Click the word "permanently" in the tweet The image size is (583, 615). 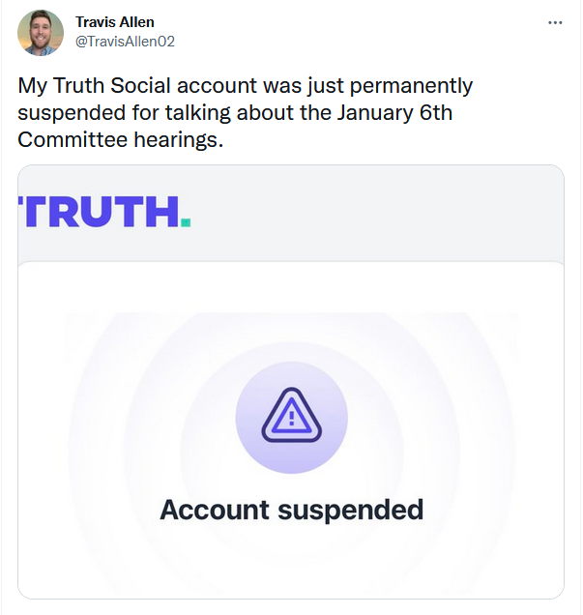point(416,85)
